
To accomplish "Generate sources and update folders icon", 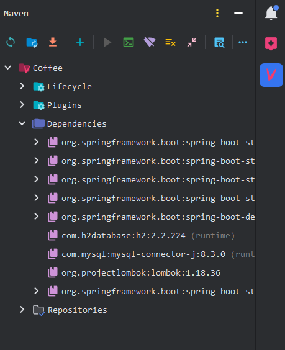I will pos(32,42).
